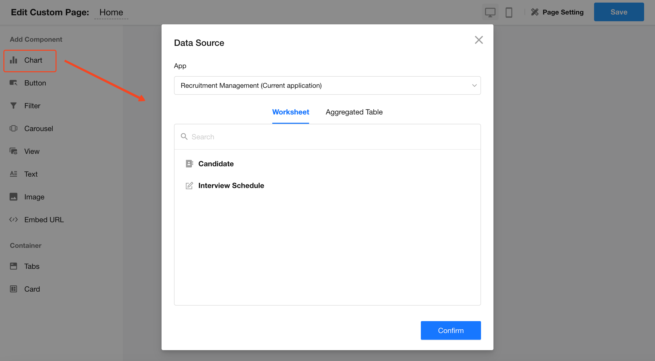Screen dimensions: 655x361
Task: Click the Candidate worksheet icon
Action: [189, 164]
